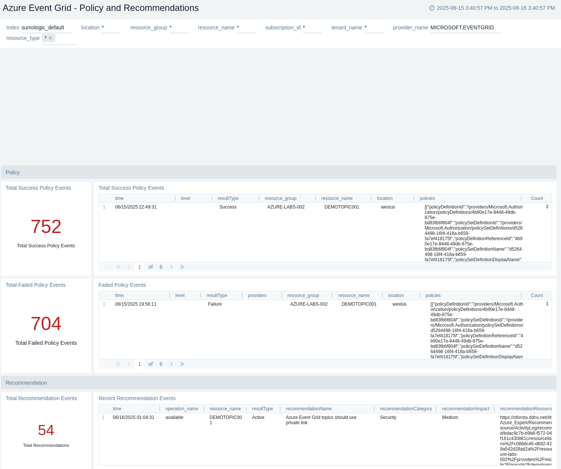This screenshot has height=469, width=561.
Task: Edit the subscription_id filter field
Action: click(x=312, y=28)
